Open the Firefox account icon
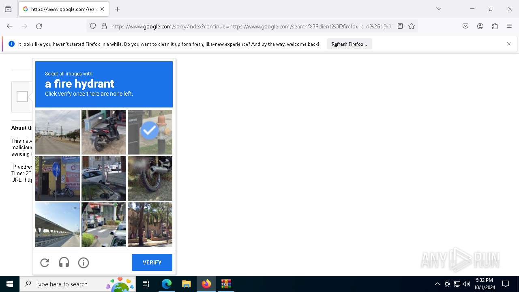The height and width of the screenshot is (292, 519). coord(480,26)
